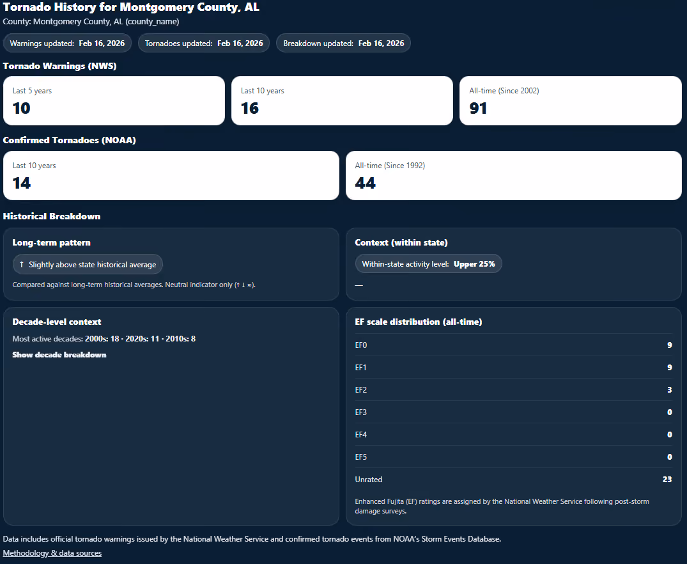Click the County: Montgomery County, AL subtitle
687x564 pixels.
(91, 22)
